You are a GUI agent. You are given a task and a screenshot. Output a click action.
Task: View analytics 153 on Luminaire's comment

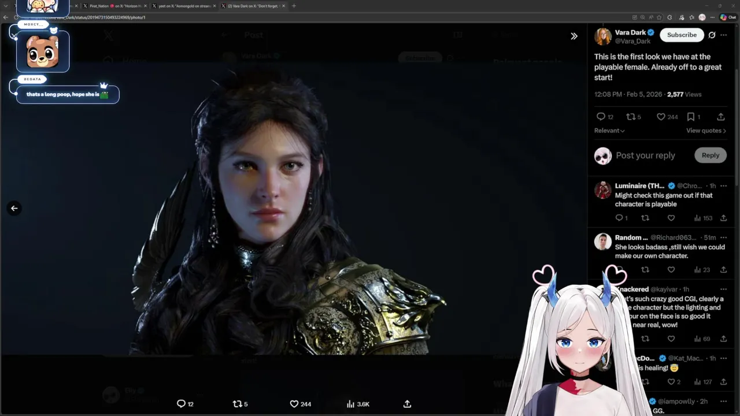click(703, 218)
